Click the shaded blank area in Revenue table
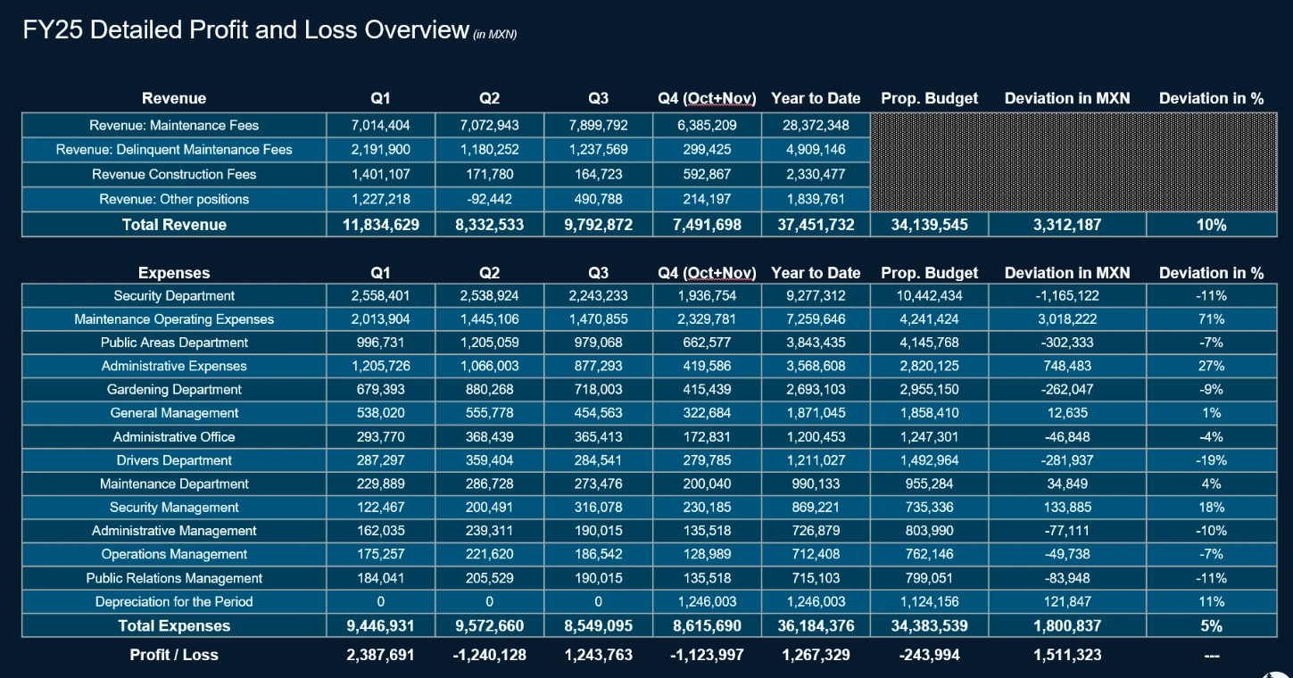The width and height of the screenshot is (1293, 678). click(x=1071, y=161)
